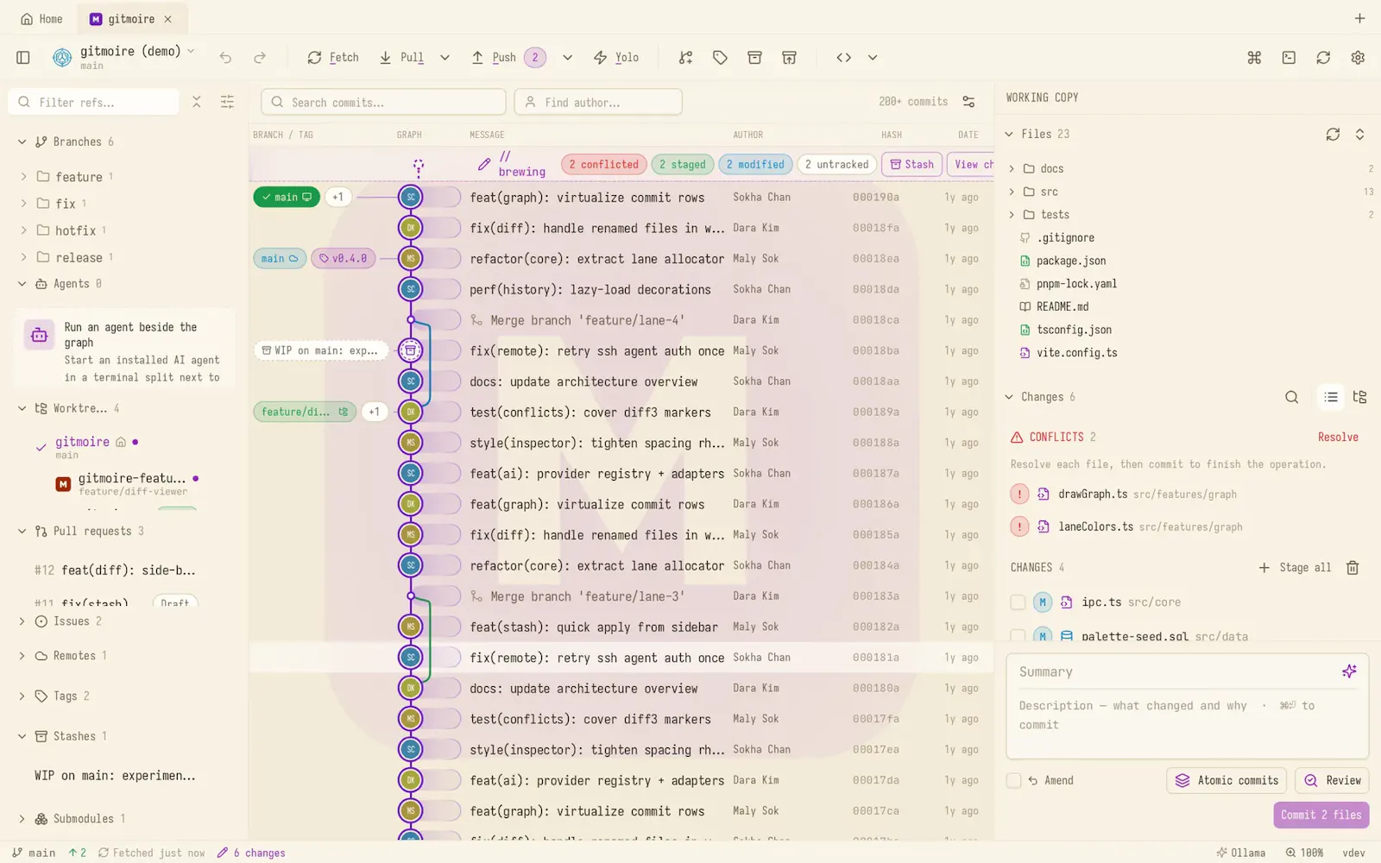This screenshot has width=1381, height=863.
Task: Click the pop stash icon
Action: (x=789, y=58)
